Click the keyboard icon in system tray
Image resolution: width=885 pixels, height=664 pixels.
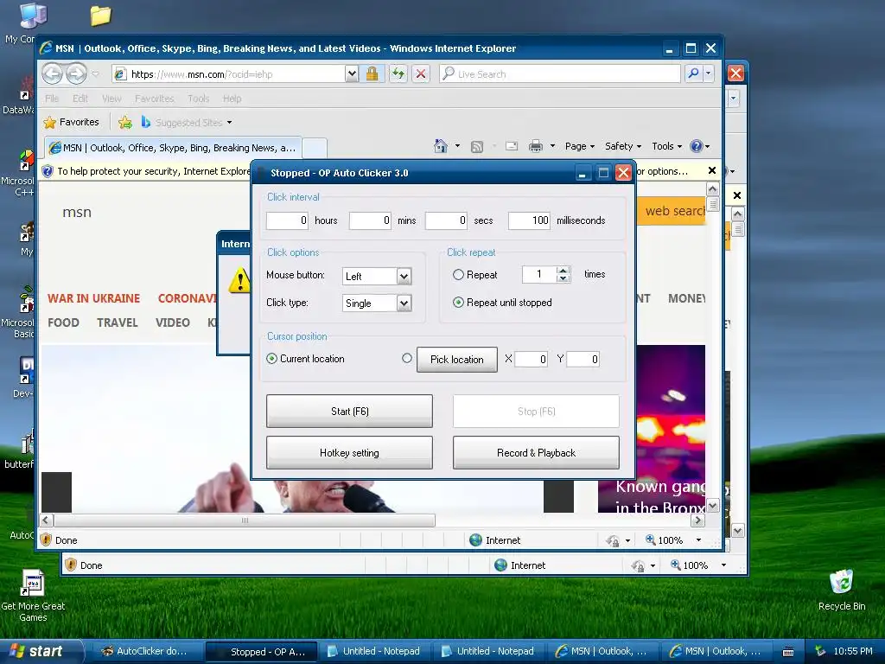(788, 652)
